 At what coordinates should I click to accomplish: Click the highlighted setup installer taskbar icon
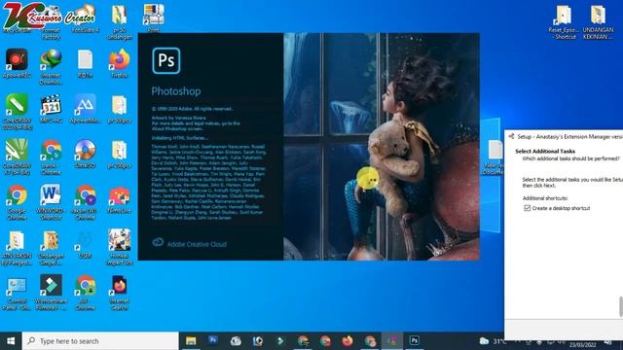point(392,341)
